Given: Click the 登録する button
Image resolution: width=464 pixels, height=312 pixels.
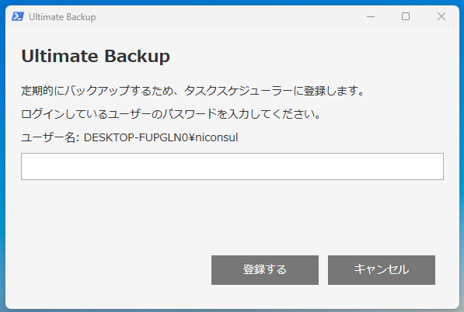Looking at the screenshot, I should [265, 270].
